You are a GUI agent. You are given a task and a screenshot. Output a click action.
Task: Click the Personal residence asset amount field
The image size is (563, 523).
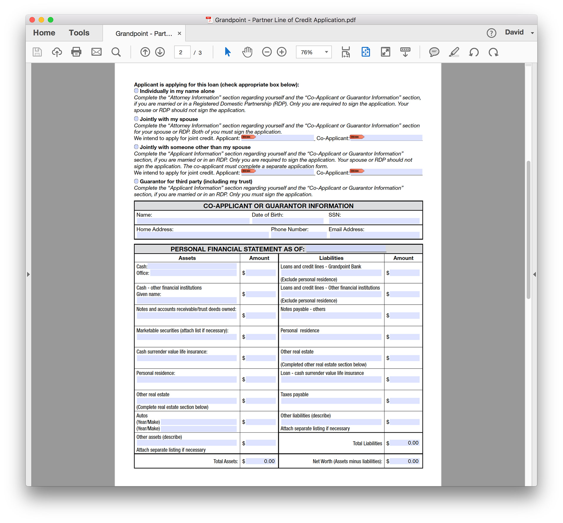[261, 379]
